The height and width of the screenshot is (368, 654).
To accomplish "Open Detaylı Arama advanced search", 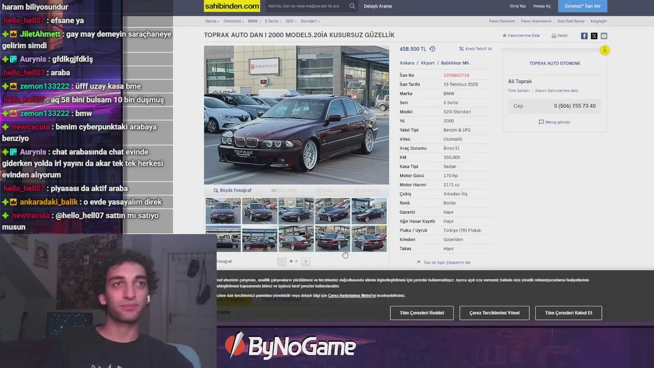I will point(378,6).
